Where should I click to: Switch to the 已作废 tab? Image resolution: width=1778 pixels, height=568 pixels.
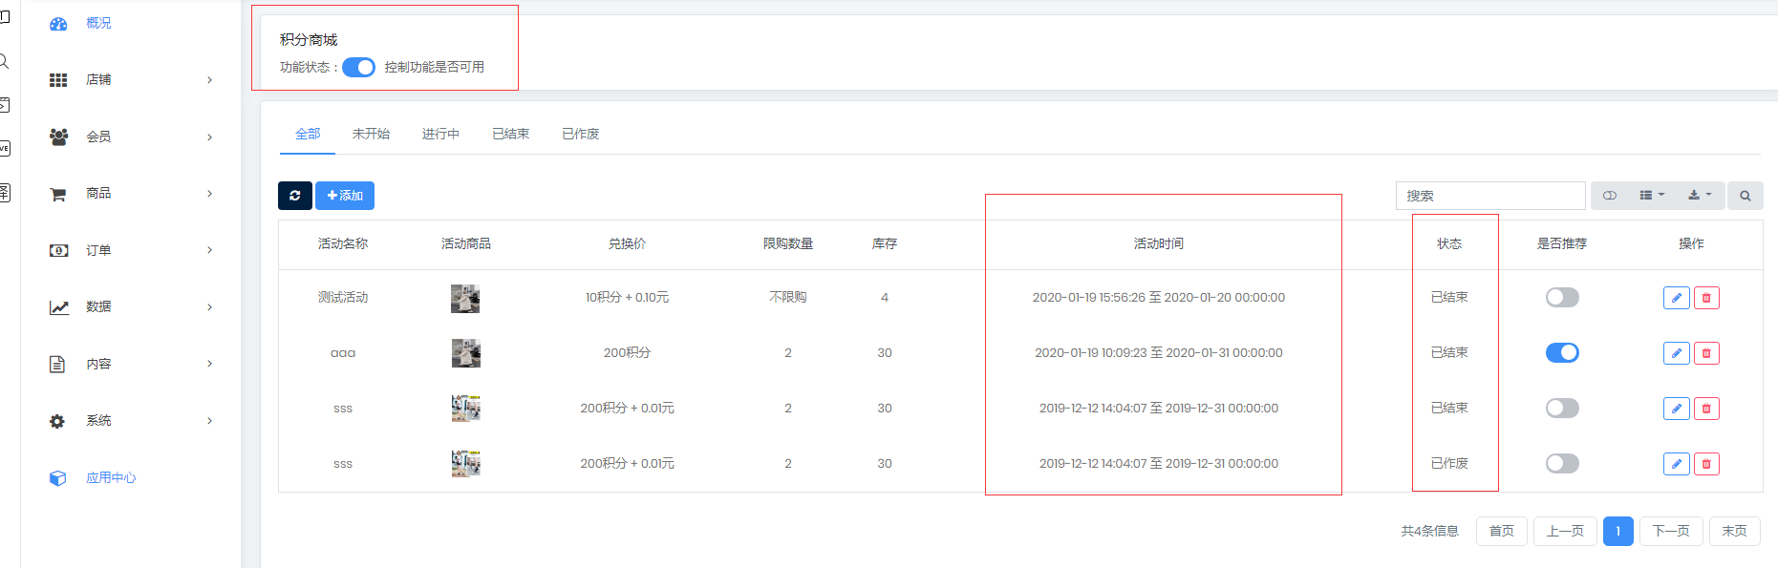tap(581, 134)
